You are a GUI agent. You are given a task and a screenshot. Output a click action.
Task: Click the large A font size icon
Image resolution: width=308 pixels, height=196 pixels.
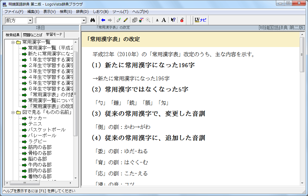pos(164,20)
